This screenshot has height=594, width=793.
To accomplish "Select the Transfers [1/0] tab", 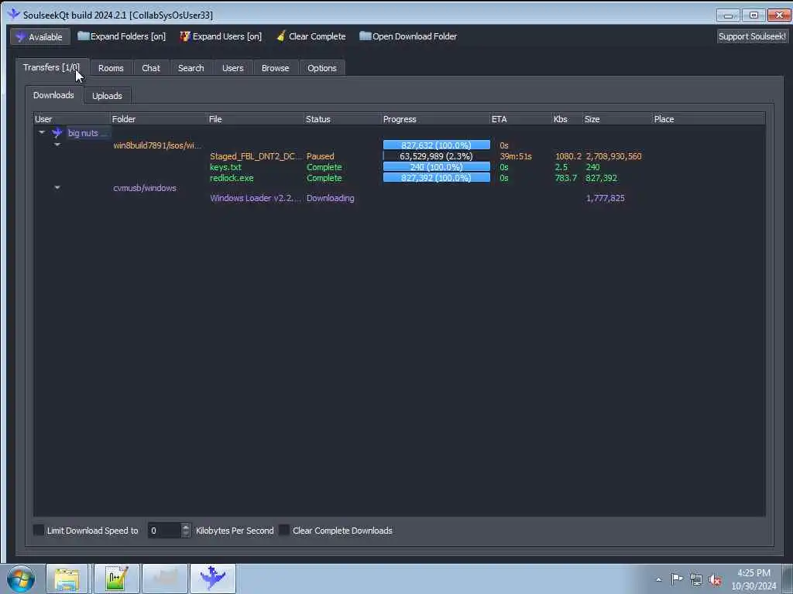I will pyautogui.click(x=52, y=67).
